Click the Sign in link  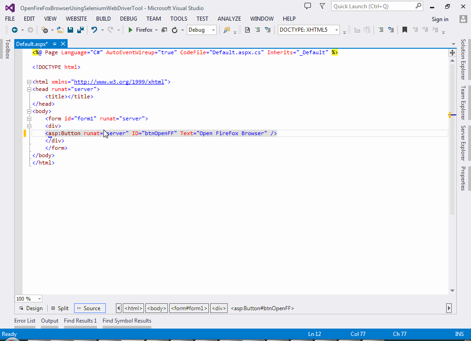click(x=440, y=19)
